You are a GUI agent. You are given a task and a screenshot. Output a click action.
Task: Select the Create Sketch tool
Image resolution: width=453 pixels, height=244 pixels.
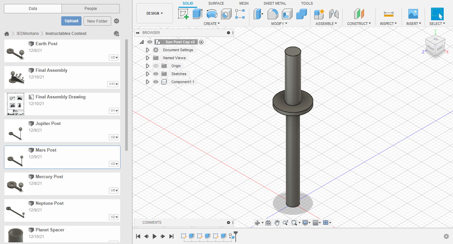tap(183, 14)
